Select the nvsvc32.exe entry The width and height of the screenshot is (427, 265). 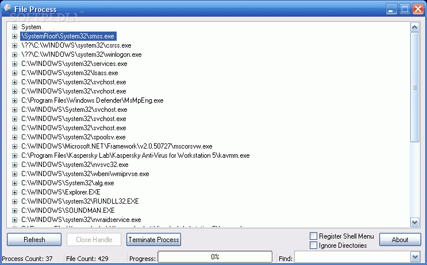(75, 165)
